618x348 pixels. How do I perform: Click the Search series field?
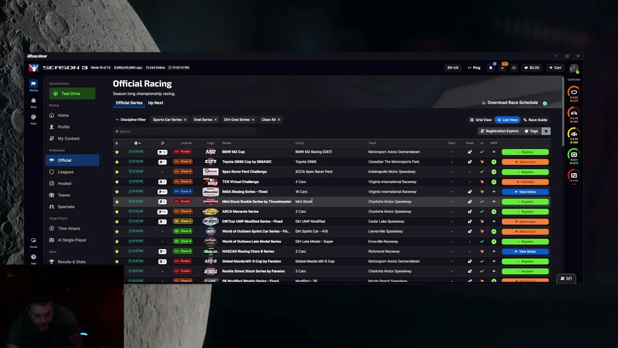click(185, 131)
